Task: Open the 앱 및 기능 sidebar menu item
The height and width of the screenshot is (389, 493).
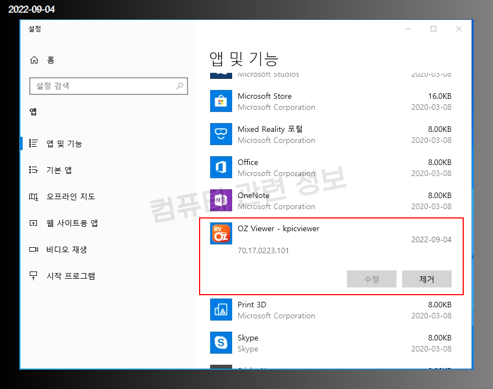Action: click(x=109, y=143)
